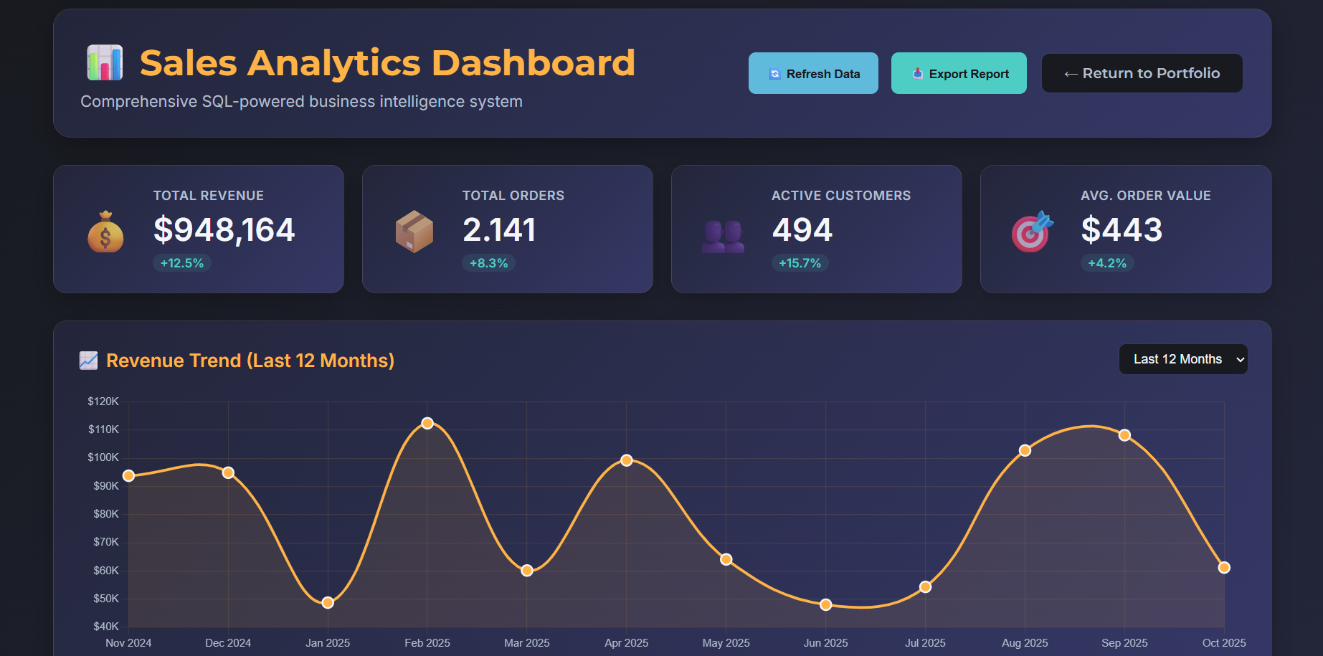Click Refresh Data to reload dashboard

pos(812,73)
